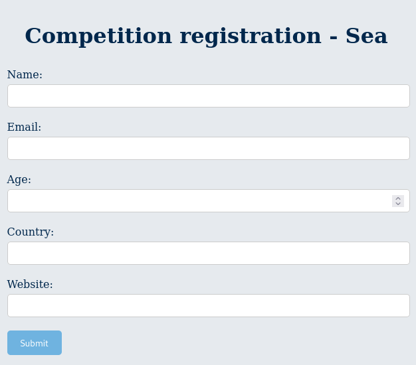Screen dimensions: 416x365
Task: Submit the registration form
Action: pos(35,342)
